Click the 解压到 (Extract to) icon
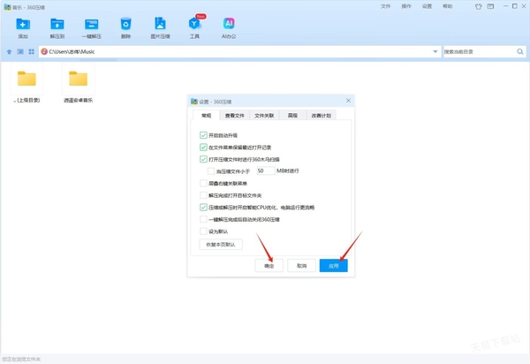 [x=57, y=25]
